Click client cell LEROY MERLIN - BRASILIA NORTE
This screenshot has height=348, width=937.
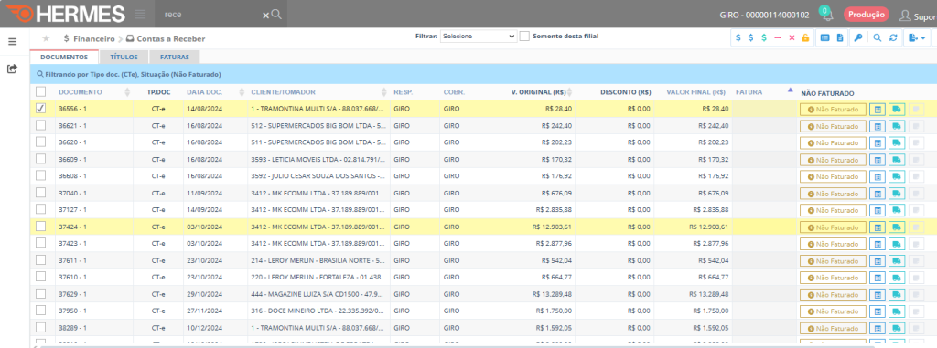click(x=318, y=261)
